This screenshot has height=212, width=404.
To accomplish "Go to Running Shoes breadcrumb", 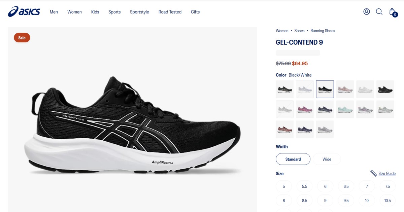I will (x=323, y=31).
